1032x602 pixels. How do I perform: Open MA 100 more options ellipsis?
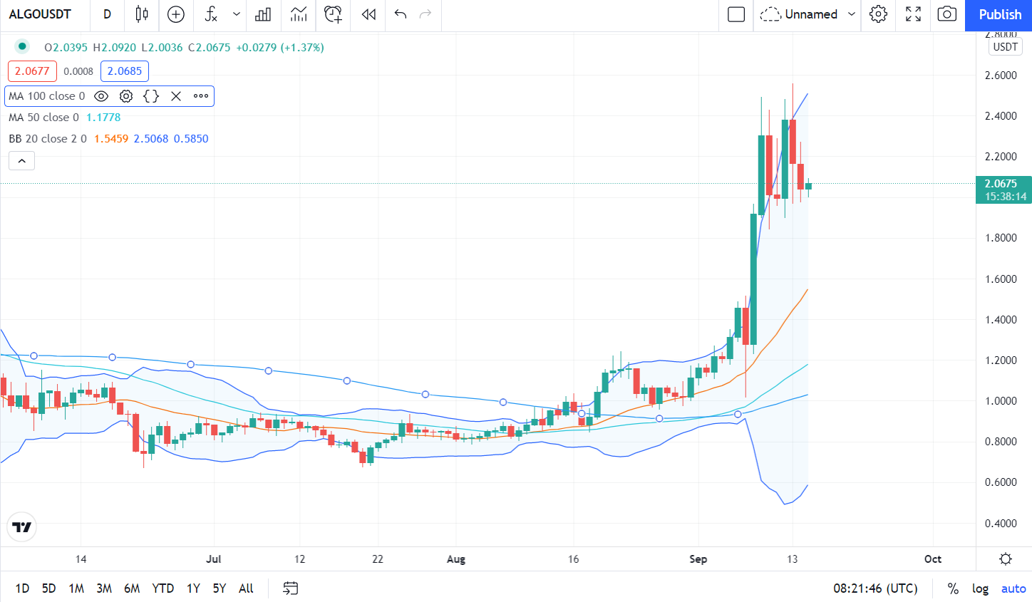pyautogui.click(x=201, y=96)
